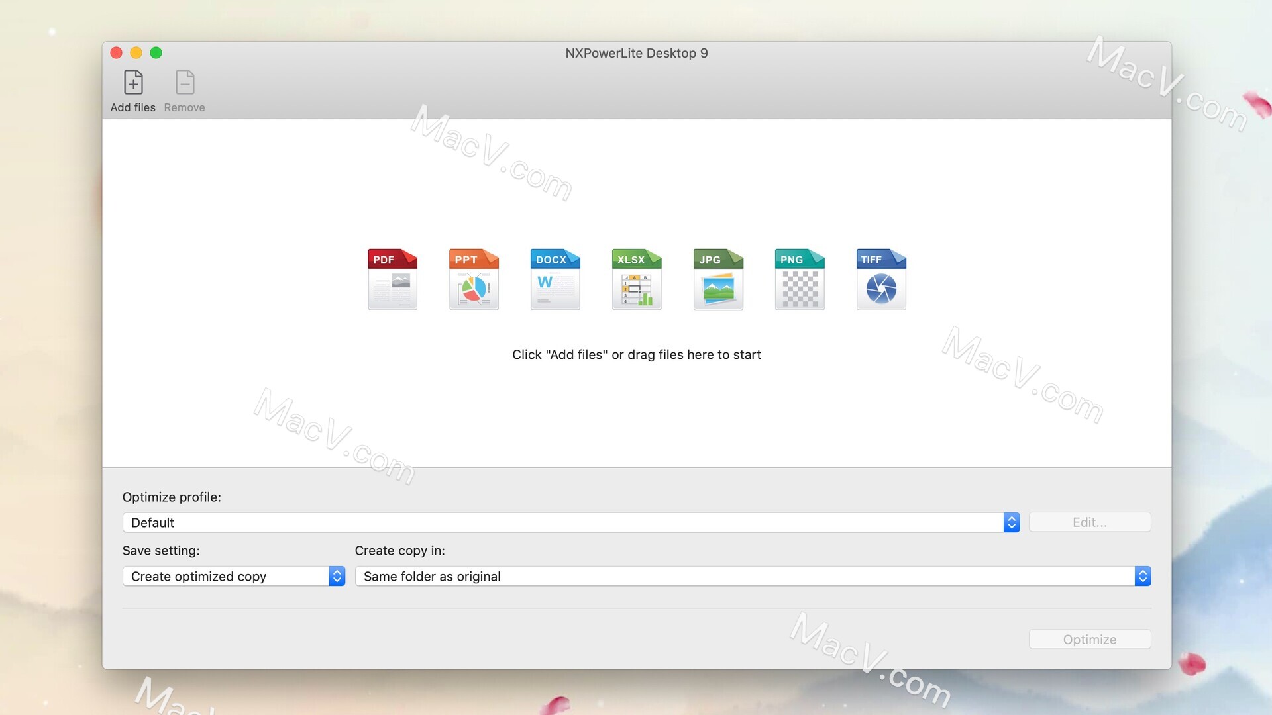The height and width of the screenshot is (715, 1272).
Task: Select the TIFF file type icon
Action: (881, 279)
